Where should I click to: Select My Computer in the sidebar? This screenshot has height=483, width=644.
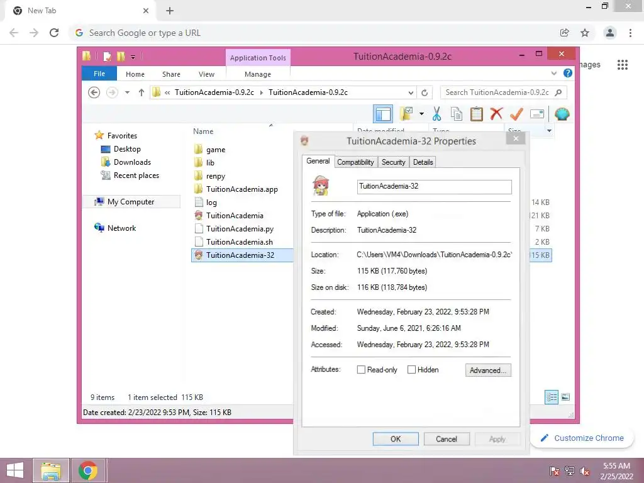[x=131, y=202]
